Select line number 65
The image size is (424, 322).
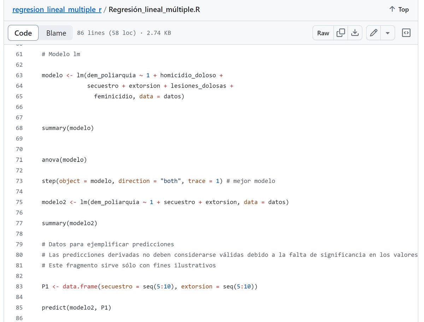[19, 96]
